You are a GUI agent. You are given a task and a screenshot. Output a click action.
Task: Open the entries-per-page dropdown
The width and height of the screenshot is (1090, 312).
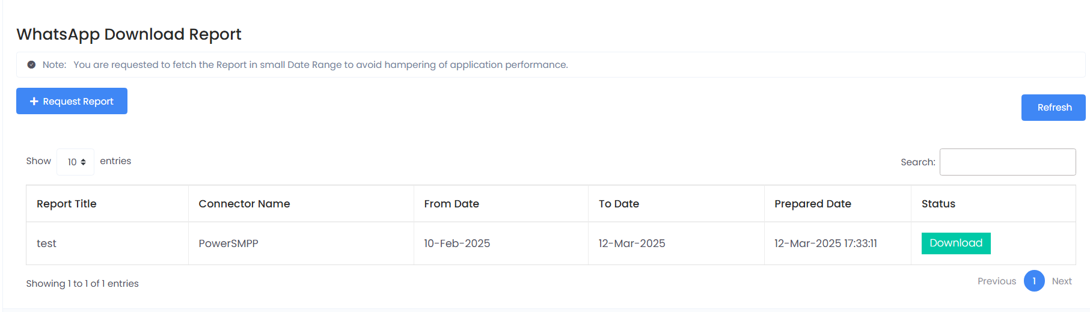pos(76,162)
